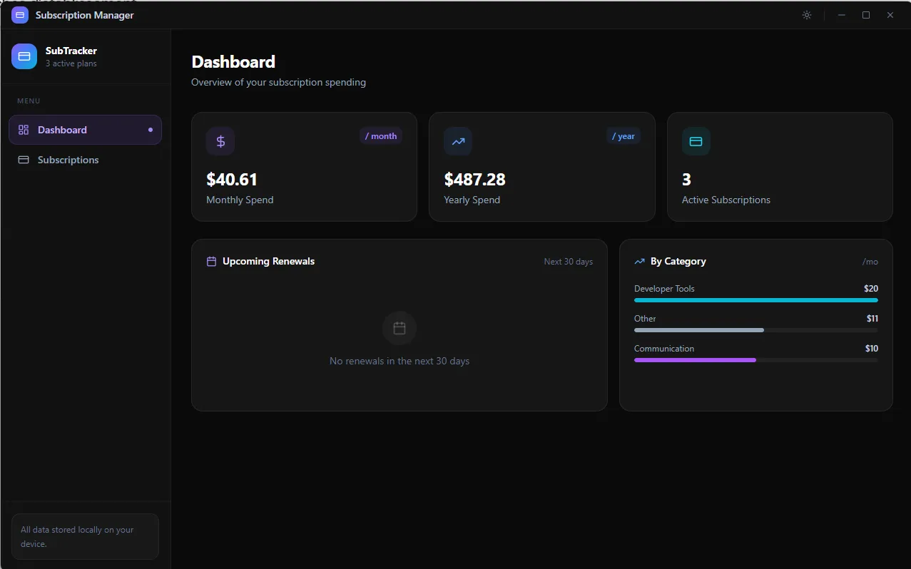Click the $10 Communication amount
The height and width of the screenshot is (569, 911).
tap(872, 349)
